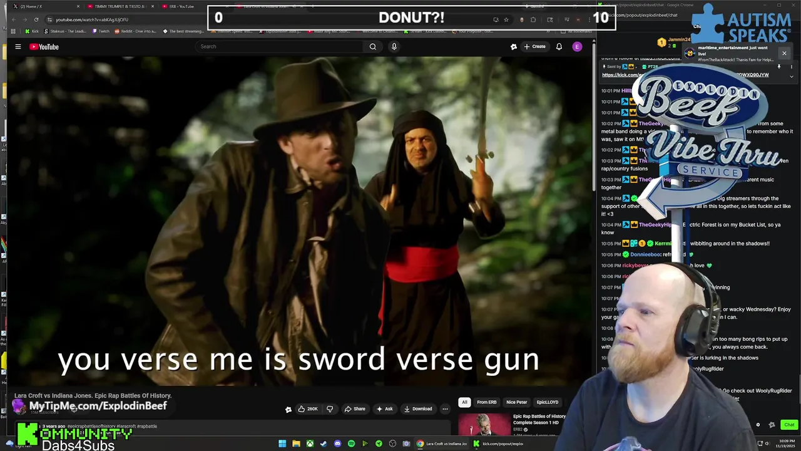Open the YouTube notifications bell
The image size is (801, 451).
tap(559, 46)
